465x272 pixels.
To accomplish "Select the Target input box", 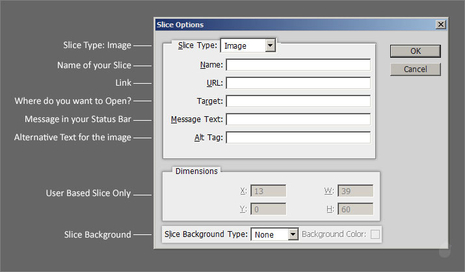I will 298,101.
